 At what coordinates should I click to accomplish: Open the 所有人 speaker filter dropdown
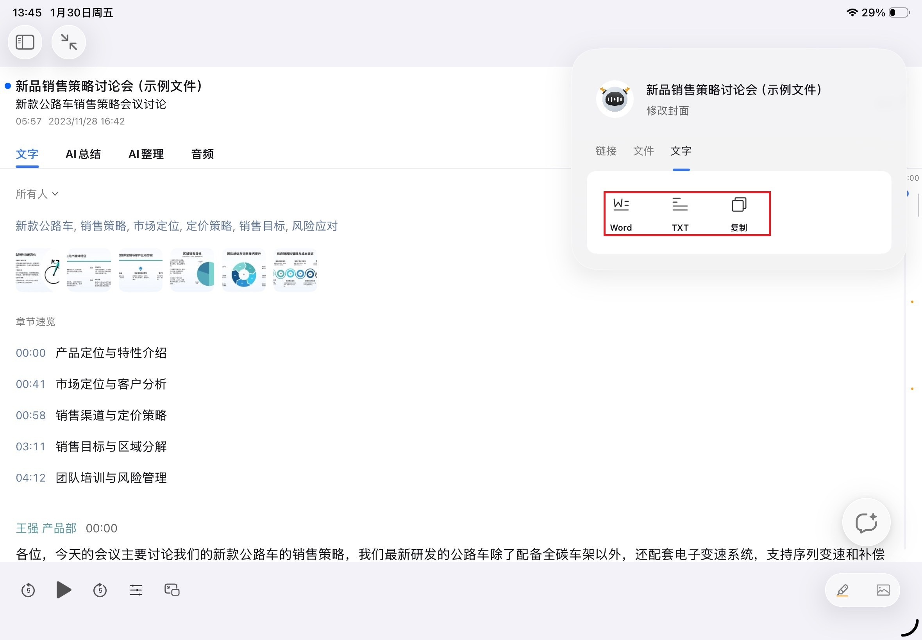click(36, 194)
